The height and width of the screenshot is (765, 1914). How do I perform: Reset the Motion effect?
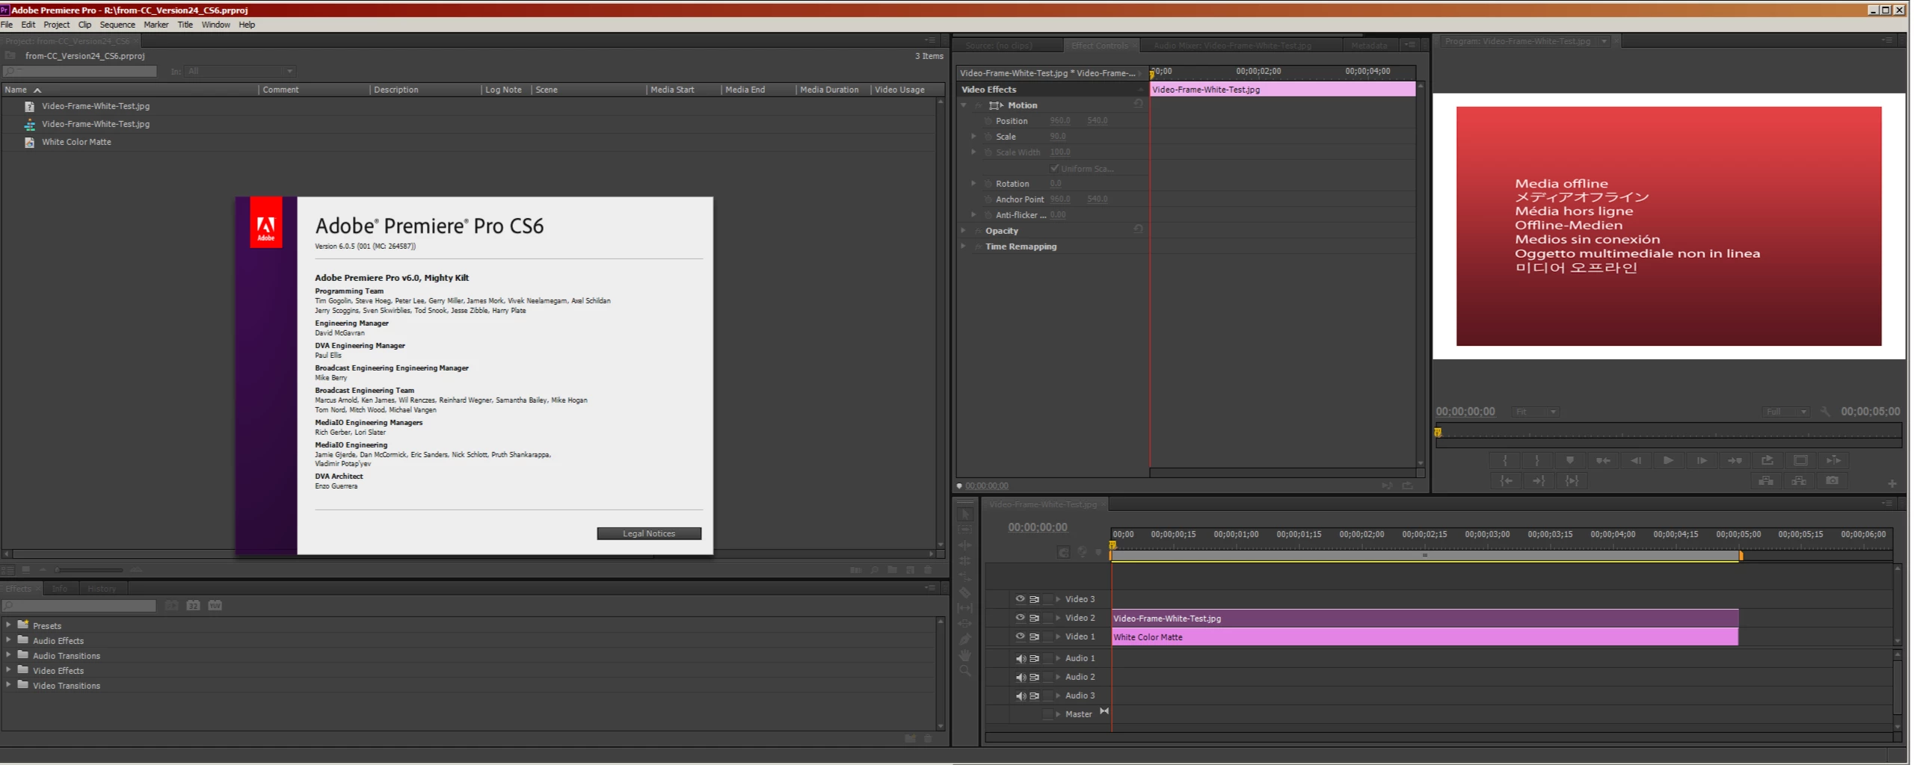(1138, 104)
